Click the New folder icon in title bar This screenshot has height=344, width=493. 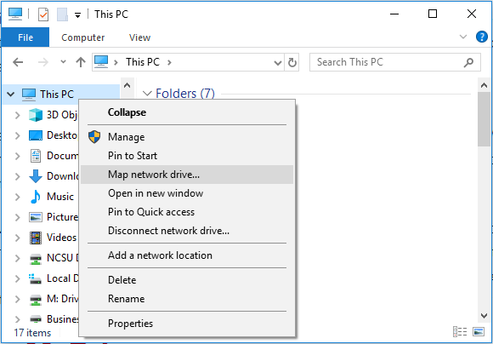click(x=62, y=14)
